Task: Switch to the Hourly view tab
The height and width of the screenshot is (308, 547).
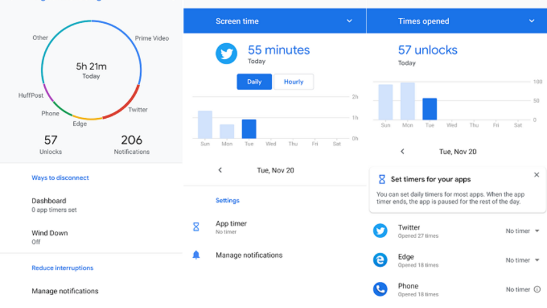Action: [294, 82]
